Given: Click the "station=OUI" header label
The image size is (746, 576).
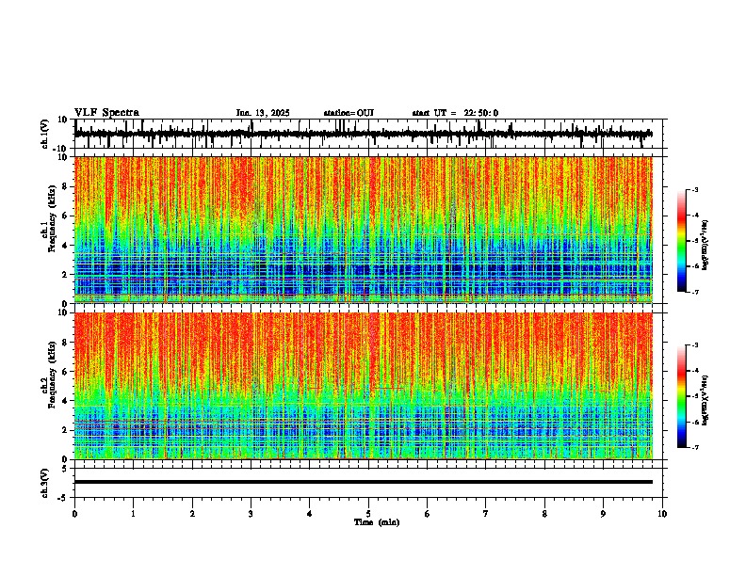Looking at the screenshot, I should pos(349,113).
